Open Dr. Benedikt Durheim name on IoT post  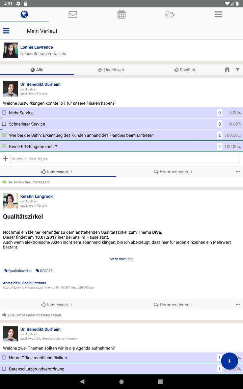(x=40, y=84)
